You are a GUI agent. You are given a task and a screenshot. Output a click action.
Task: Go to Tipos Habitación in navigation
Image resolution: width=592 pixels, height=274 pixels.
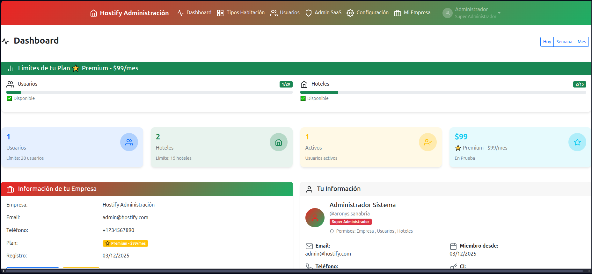pyautogui.click(x=241, y=13)
